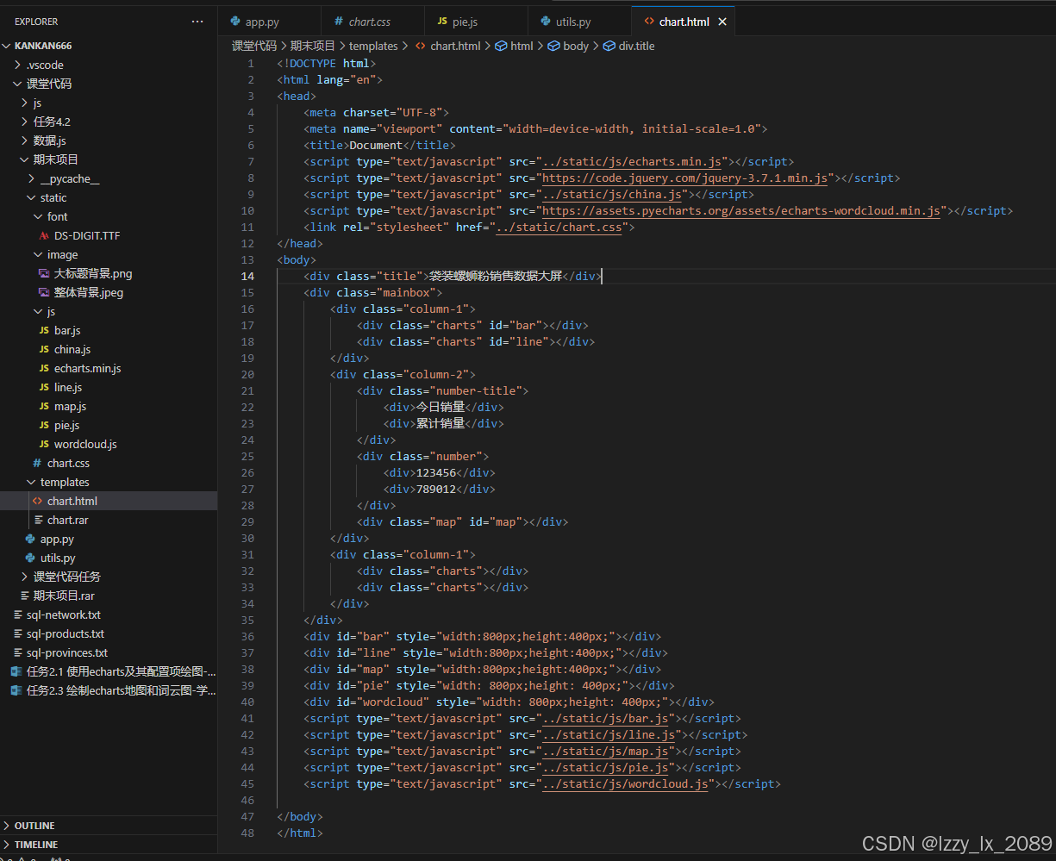Screen dimensions: 1056x861
Task: Click the templates breadcrumb segment
Action: click(373, 46)
